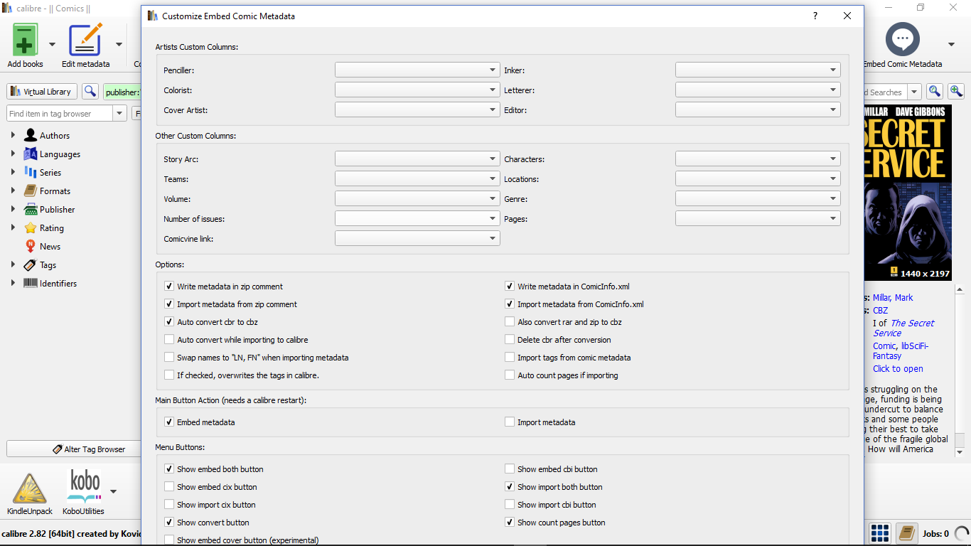The height and width of the screenshot is (546, 971).
Task: Click the Add books icon
Action: 25,41
